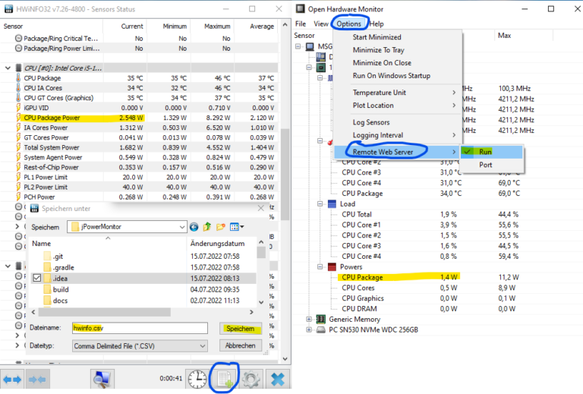Viewport: 583px width, 394px height.
Task: Click the HWiNFO network monitor icon
Action: pyautogui.click(x=102, y=380)
